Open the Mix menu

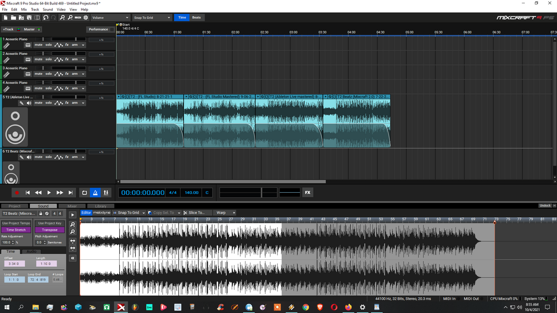point(24,9)
